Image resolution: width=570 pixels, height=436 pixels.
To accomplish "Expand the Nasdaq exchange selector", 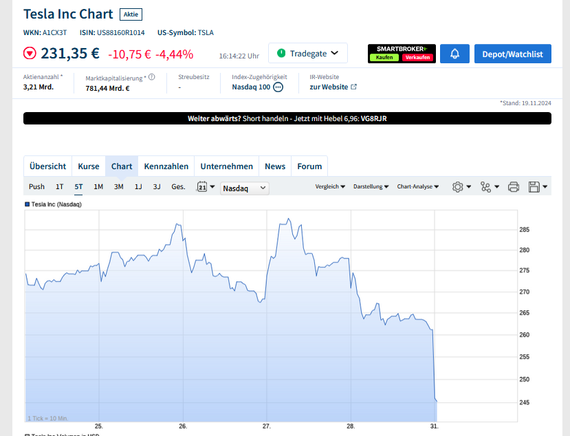I will coord(245,188).
